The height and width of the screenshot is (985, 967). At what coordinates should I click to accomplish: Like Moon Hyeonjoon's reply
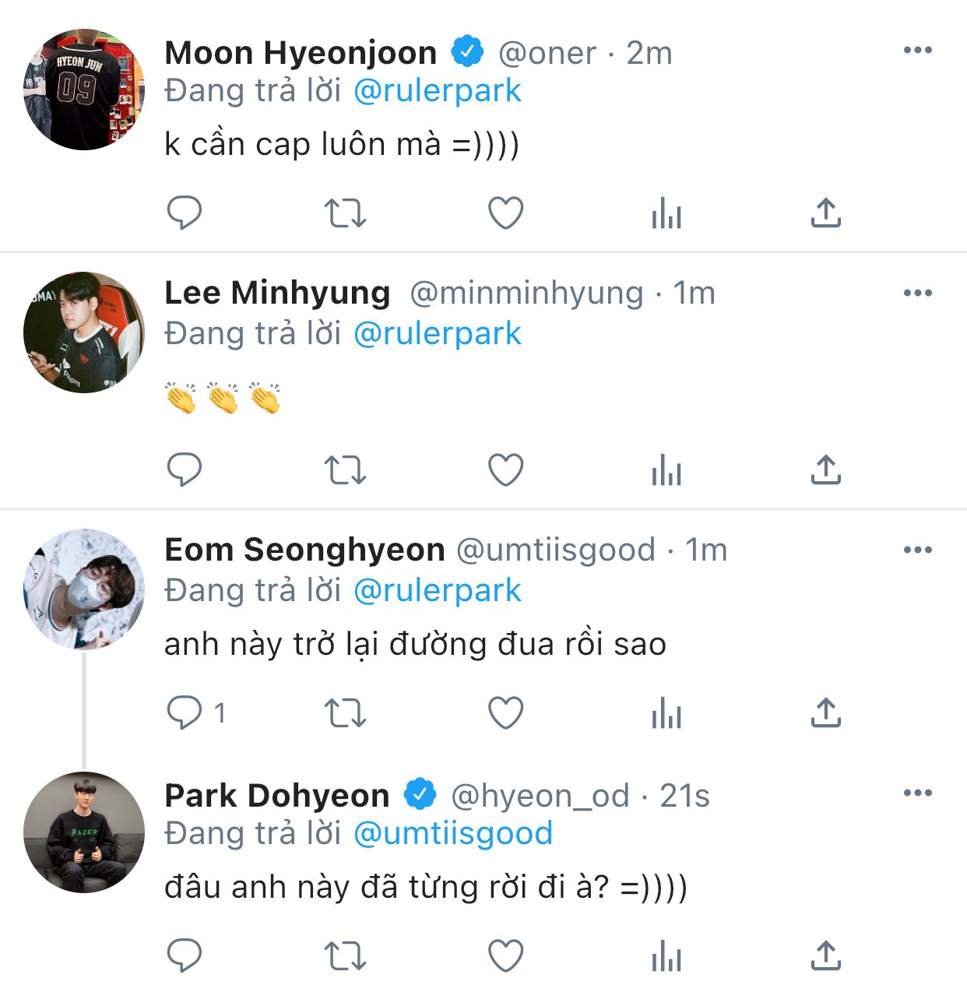point(505,213)
